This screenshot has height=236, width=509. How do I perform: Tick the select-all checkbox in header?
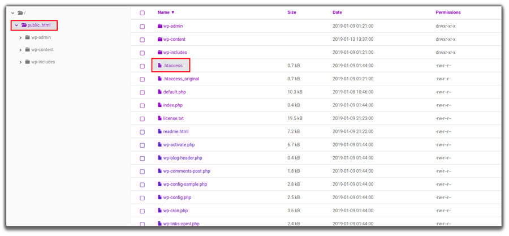point(142,12)
